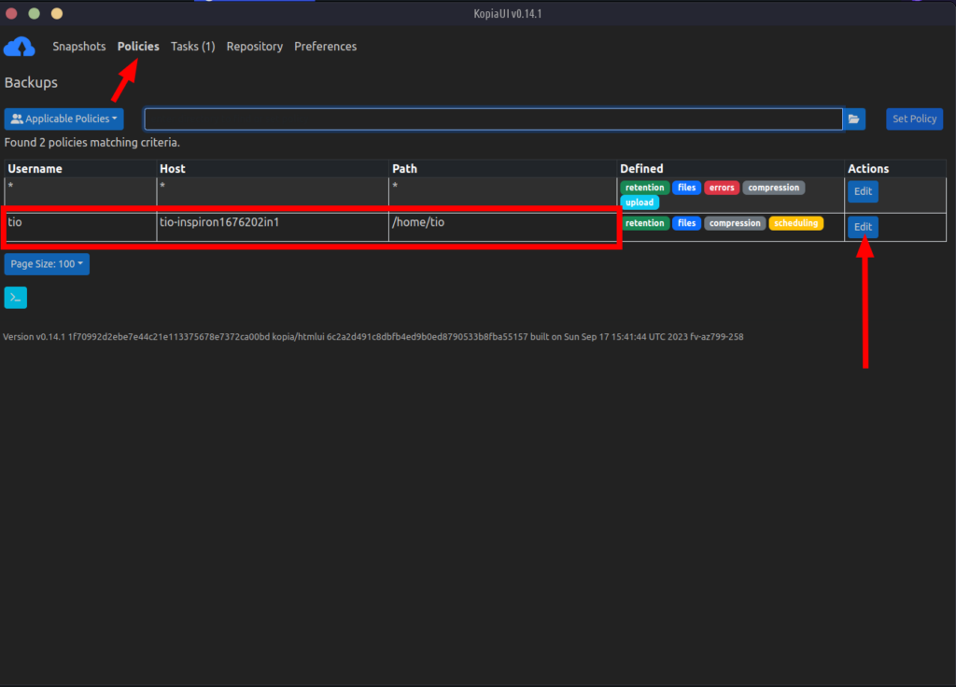Open the folder browse icon beside path field
Image resolution: width=956 pixels, height=687 pixels.
(854, 119)
